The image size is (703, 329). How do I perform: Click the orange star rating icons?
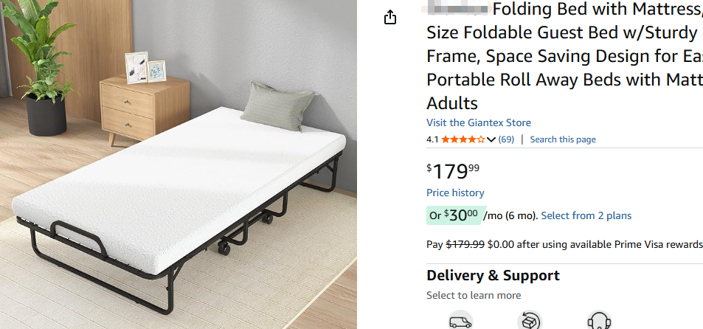pos(462,139)
